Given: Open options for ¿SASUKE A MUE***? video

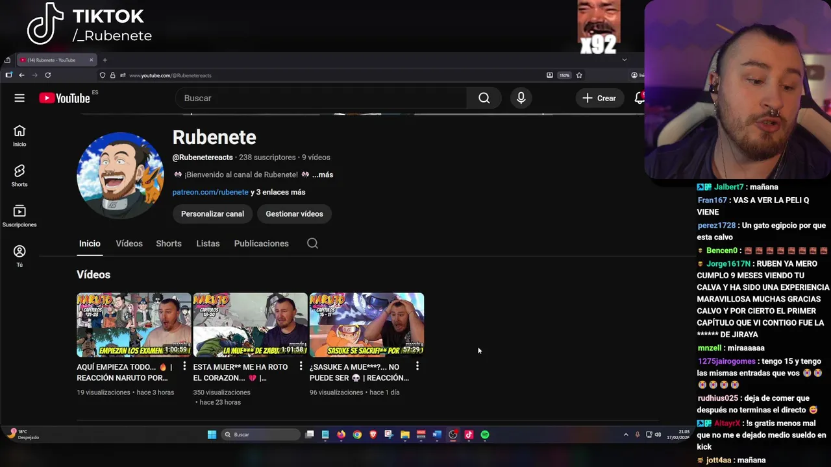Looking at the screenshot, I should 417,366.
